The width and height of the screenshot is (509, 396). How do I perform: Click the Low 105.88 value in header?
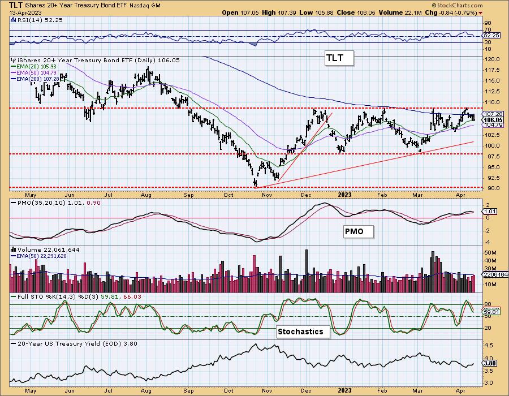click(317, 12)
